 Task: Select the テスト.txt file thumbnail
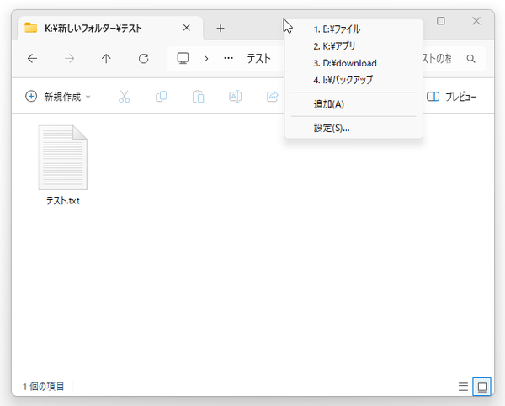click(x=63, y=157)
